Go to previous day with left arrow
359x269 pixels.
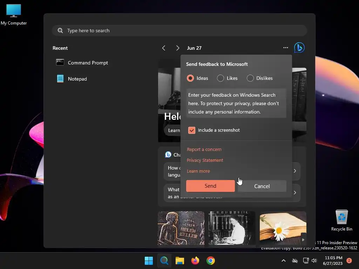click(163, 48)
